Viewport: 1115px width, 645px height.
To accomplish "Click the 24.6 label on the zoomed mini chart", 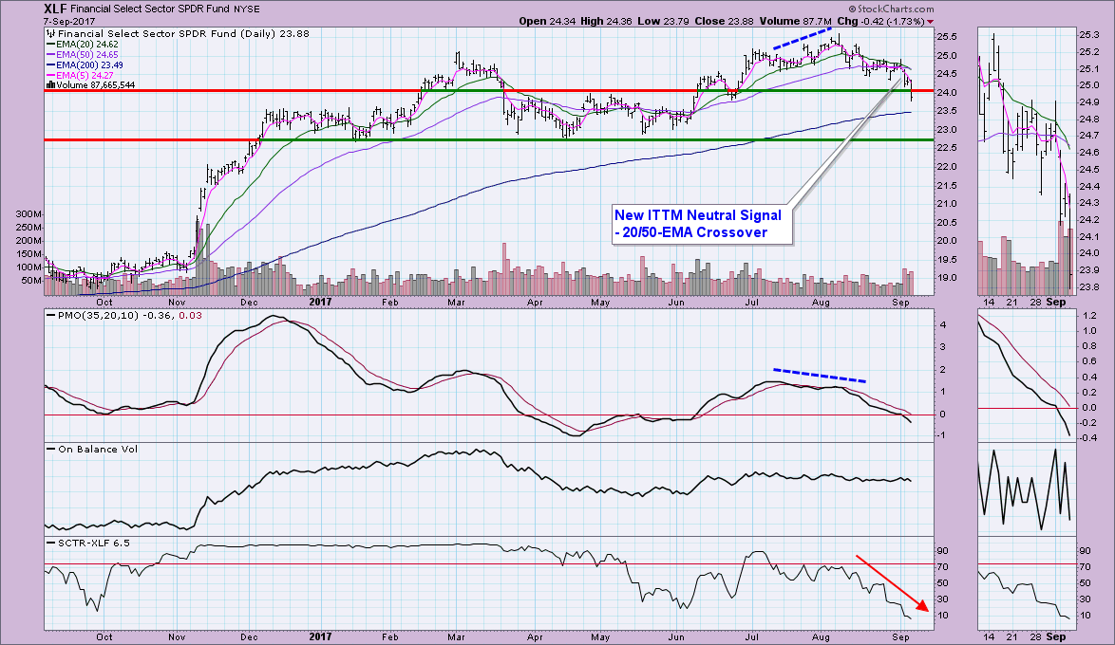I will pos(1088,152).
